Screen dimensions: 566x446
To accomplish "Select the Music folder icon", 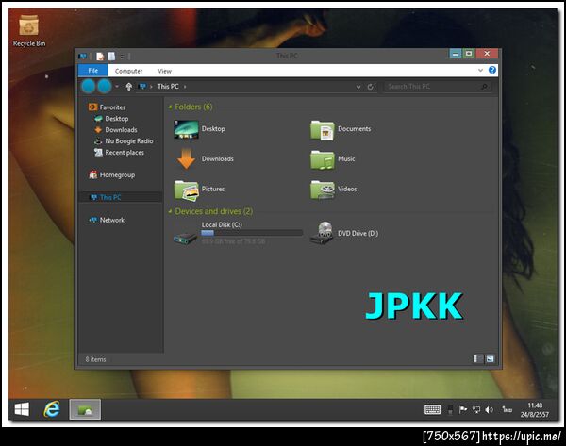I will click(322, 160).
